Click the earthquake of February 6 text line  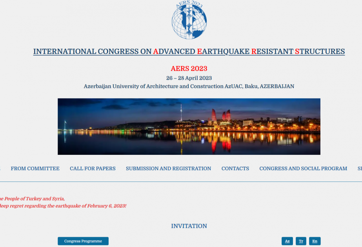(x=63, y=206)
